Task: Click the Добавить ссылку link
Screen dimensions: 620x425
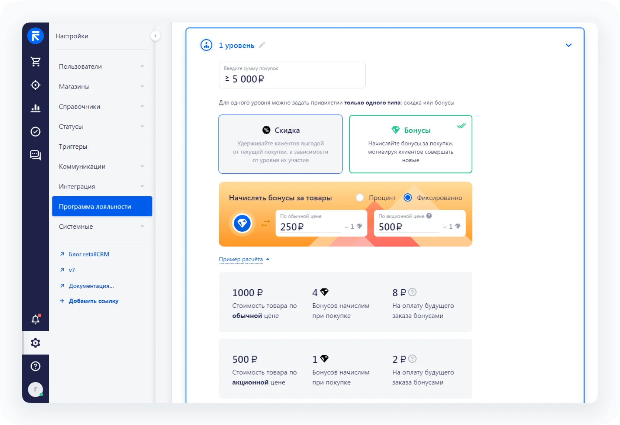Action: point(93,301)
